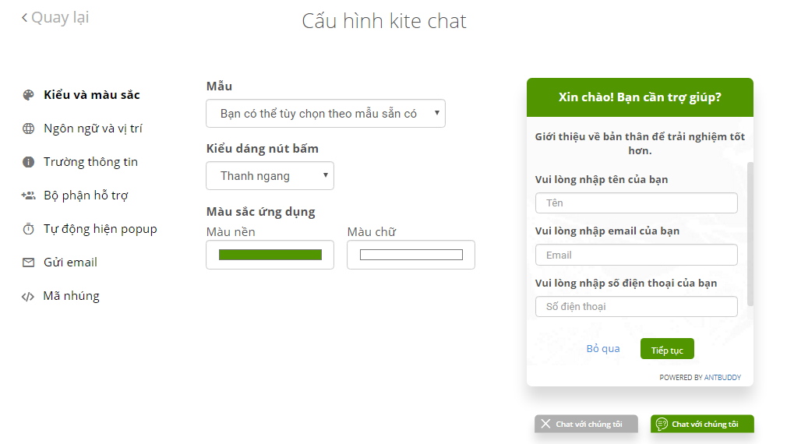Go back using the Quay lại chevron
Viewport: 787px width, 444px height.
[24, 18]
